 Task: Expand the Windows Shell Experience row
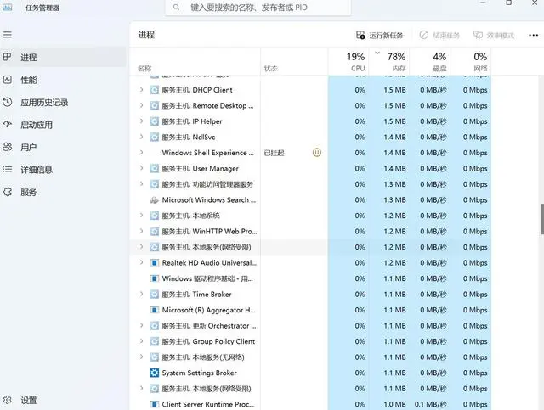click(x=141, y=153)
